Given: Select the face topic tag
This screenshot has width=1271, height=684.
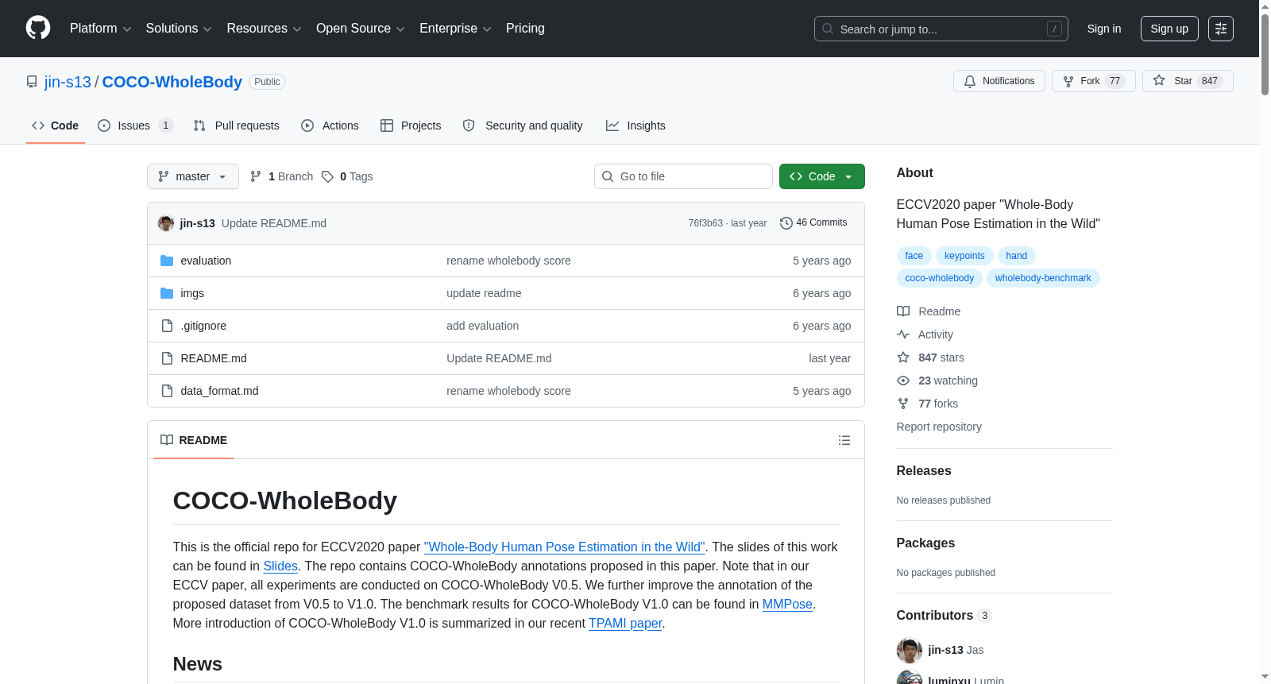Looking at the screenshot, I should point(914,256).
